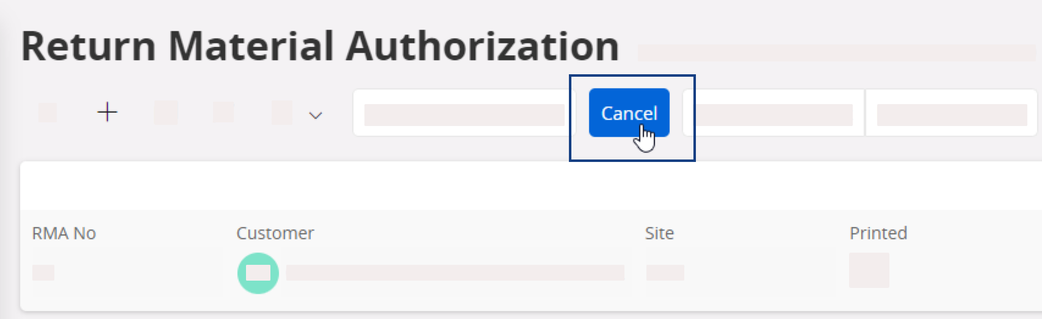Image resolution: width=1042 pixels, height=319 pixels.
Task: Click the Site value field
Action: [665, 273]
